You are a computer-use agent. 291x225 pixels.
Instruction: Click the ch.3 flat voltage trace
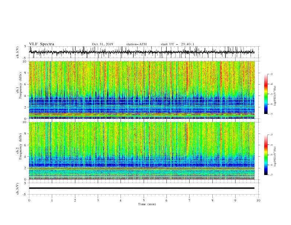[141, 188]
